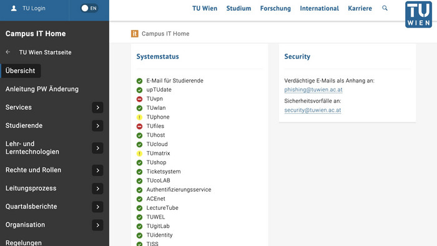The height and width of the screenshot is (246, 437).
Task: Expand the Leitungsprozess submenu chevron
Action: (97, 189)
